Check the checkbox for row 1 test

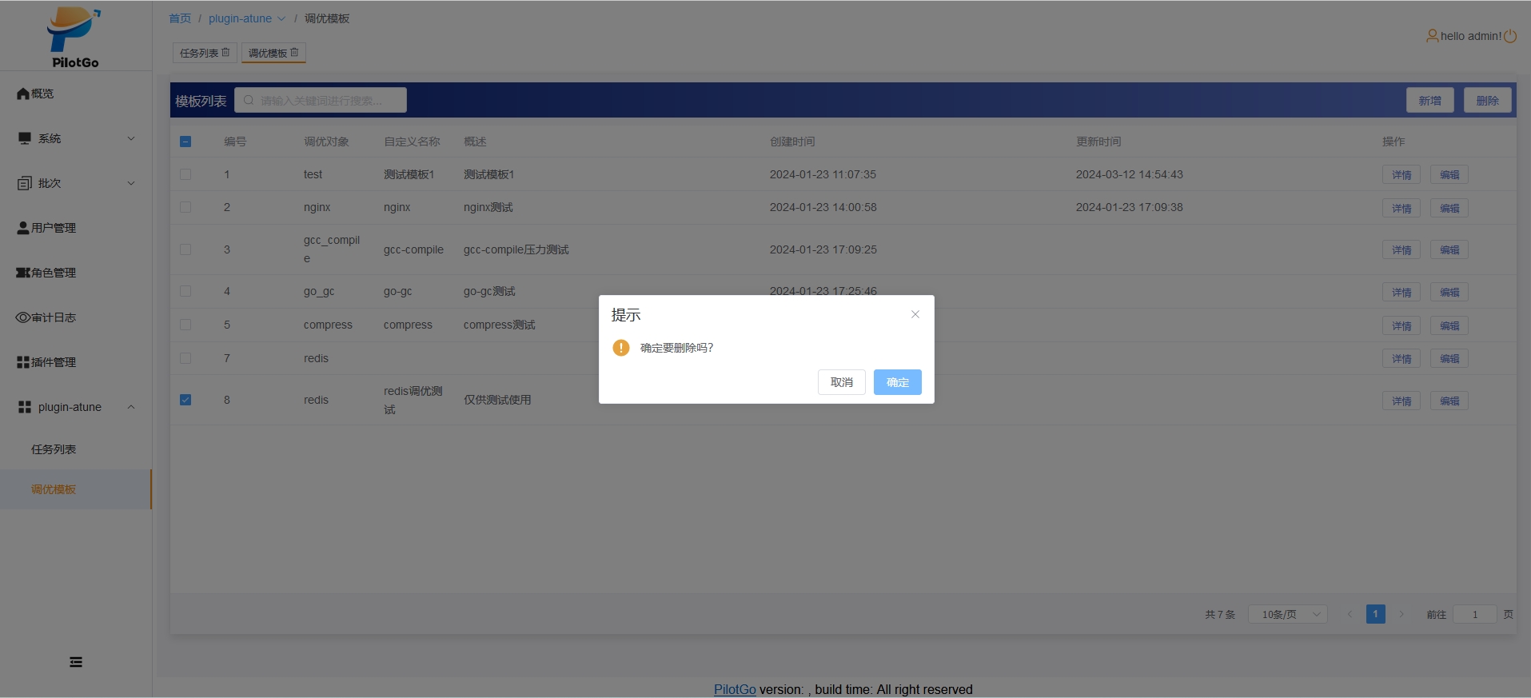(185, 174)
